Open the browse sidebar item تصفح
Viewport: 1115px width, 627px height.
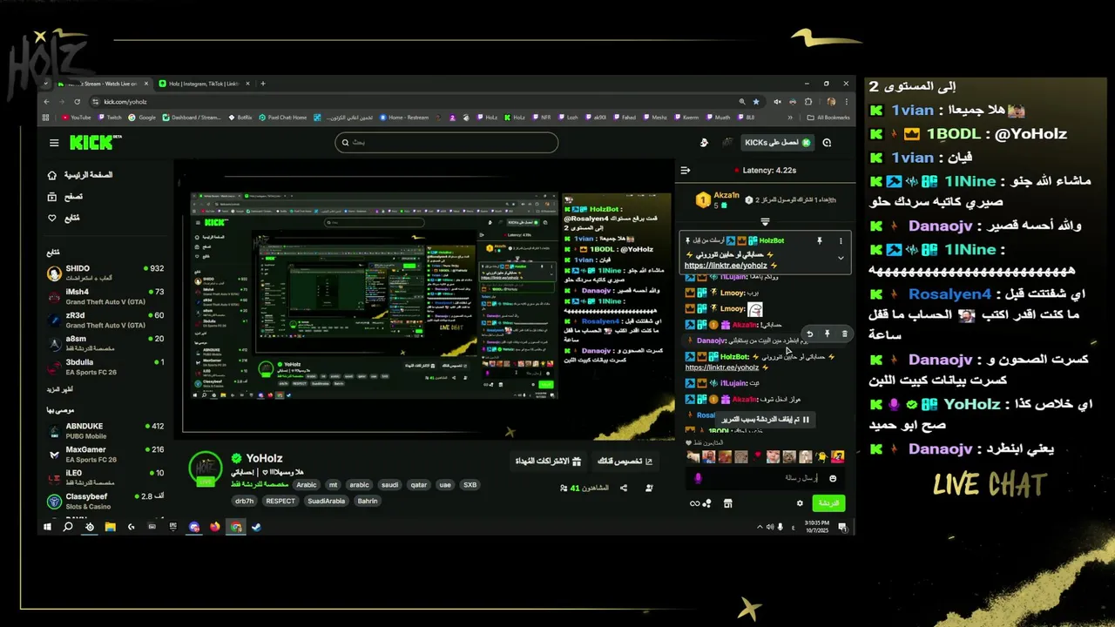65,197
